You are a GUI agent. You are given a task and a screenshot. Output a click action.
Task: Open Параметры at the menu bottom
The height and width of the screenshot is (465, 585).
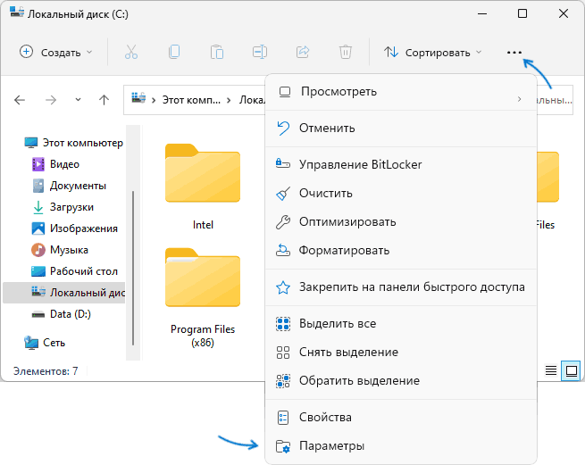pyautogui.click(x=401, y=446)
